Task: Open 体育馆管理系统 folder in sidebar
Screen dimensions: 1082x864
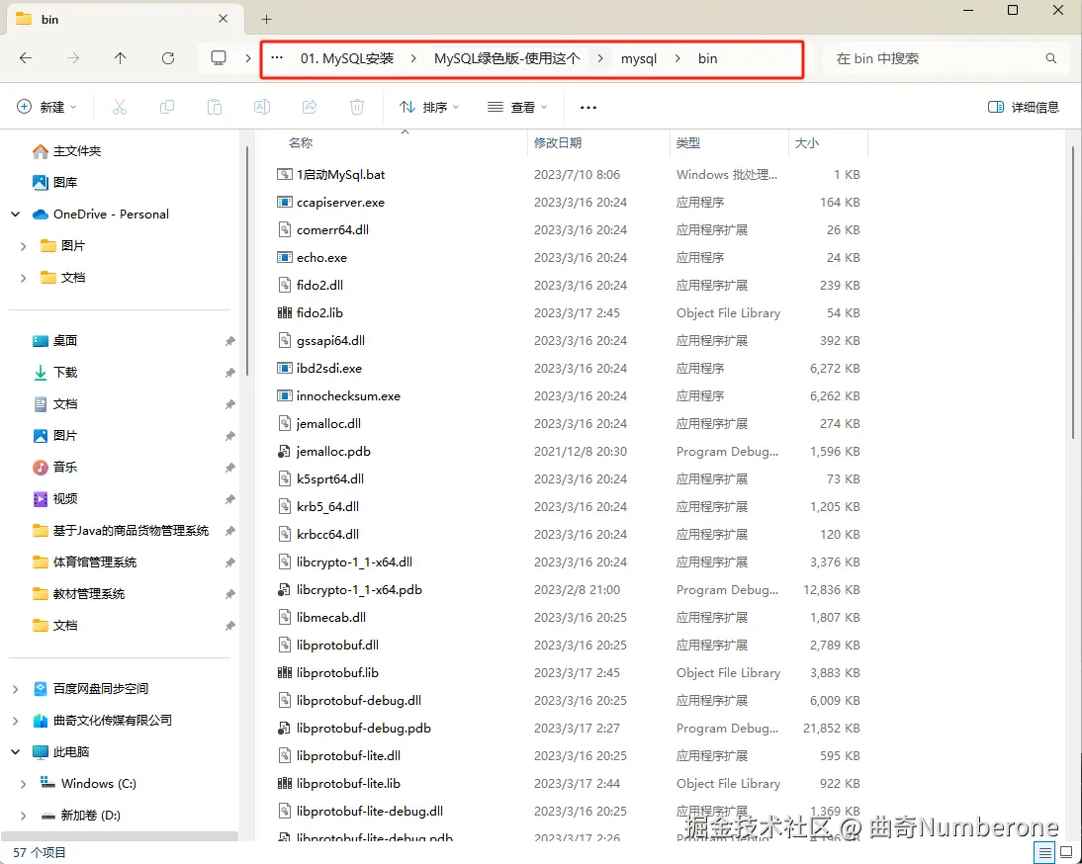Action: tap(85, 562)
